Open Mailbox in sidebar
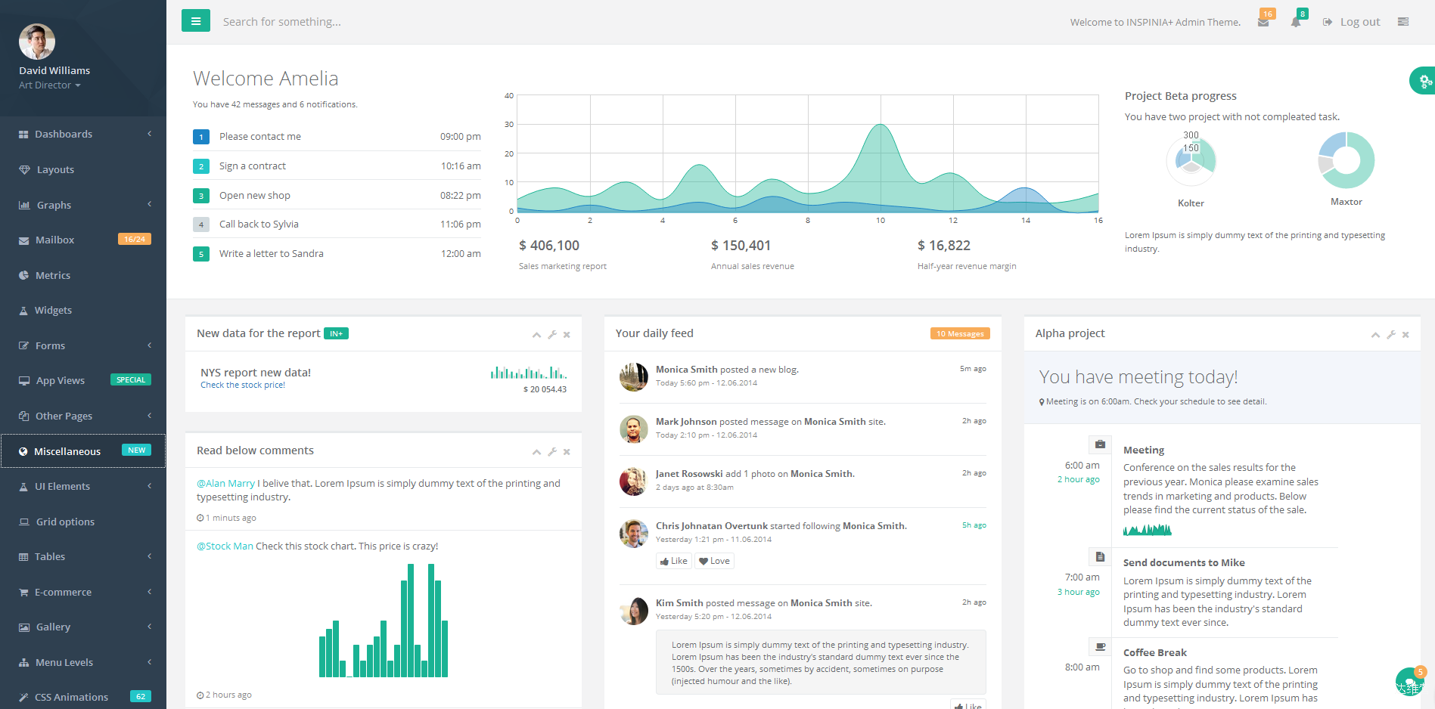 click(83, 240)
